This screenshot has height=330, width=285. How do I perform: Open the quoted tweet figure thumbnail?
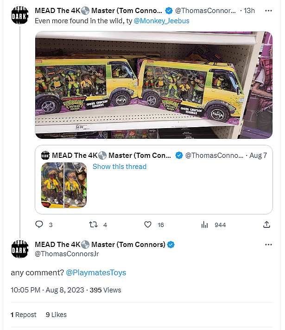click(64, 184)
